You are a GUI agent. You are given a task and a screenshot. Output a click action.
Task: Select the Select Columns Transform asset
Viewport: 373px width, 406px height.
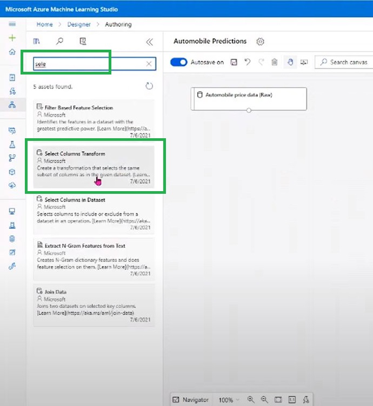pyautogui.click(x=94, y=166)
